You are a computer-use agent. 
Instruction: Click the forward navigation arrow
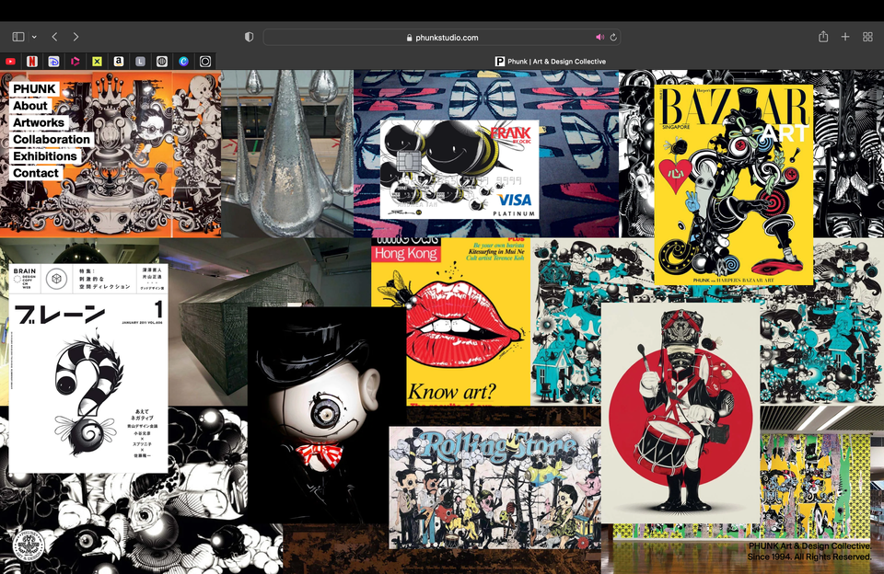coord(76,37)
